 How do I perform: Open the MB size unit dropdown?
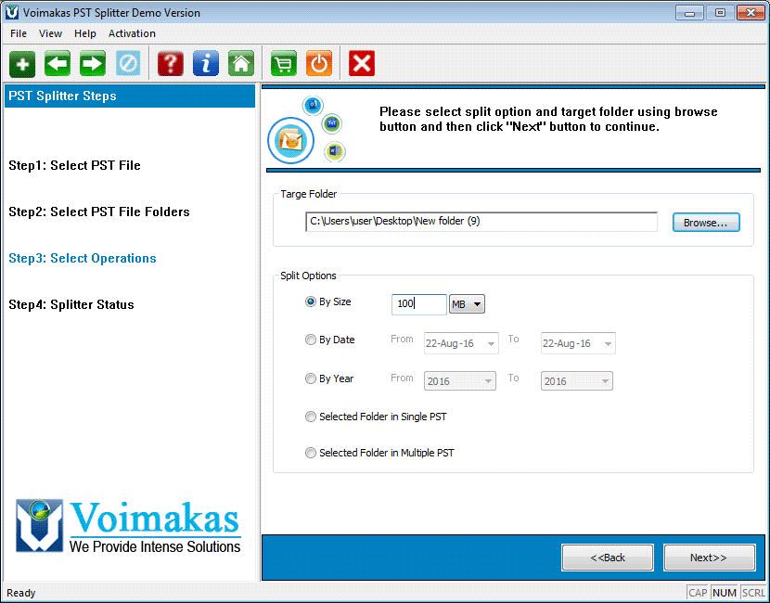tap(467, 304)
